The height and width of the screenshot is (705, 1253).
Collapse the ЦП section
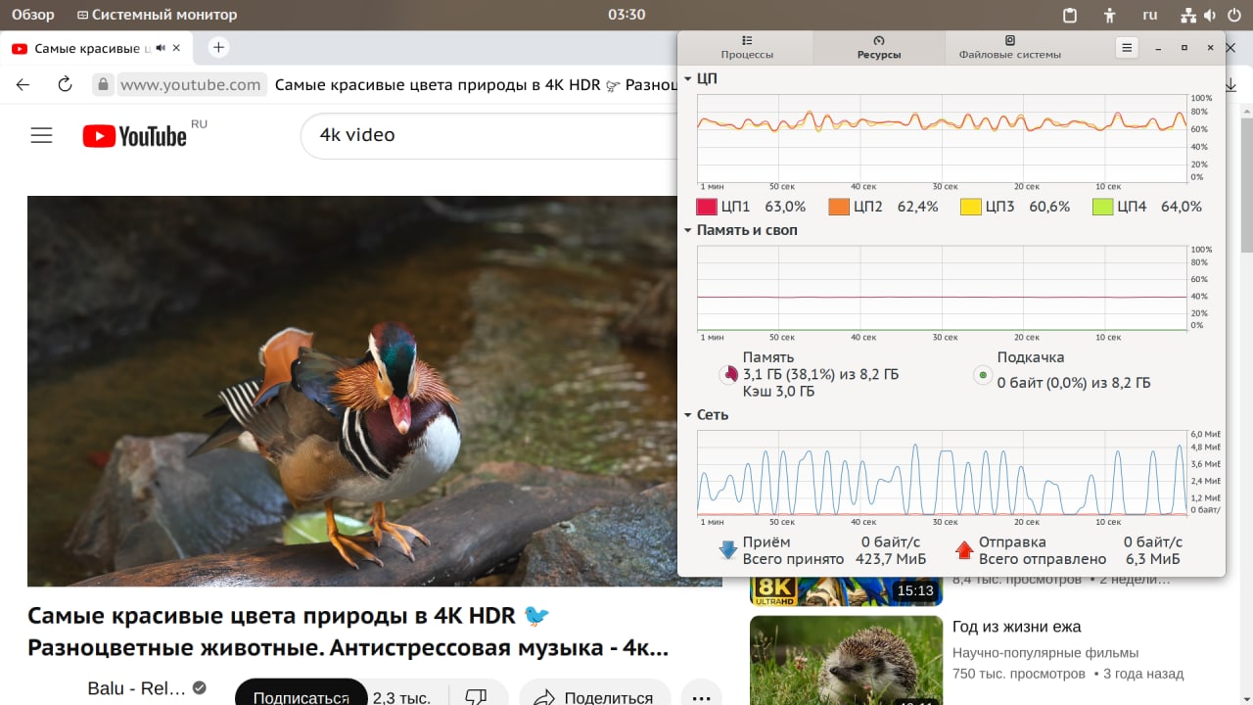688,78
